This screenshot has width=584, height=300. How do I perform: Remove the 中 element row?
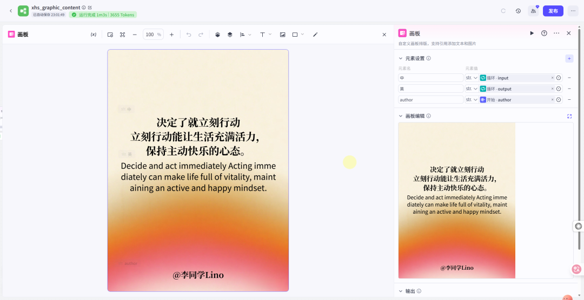pyautogui.click(x=569, y=78)
